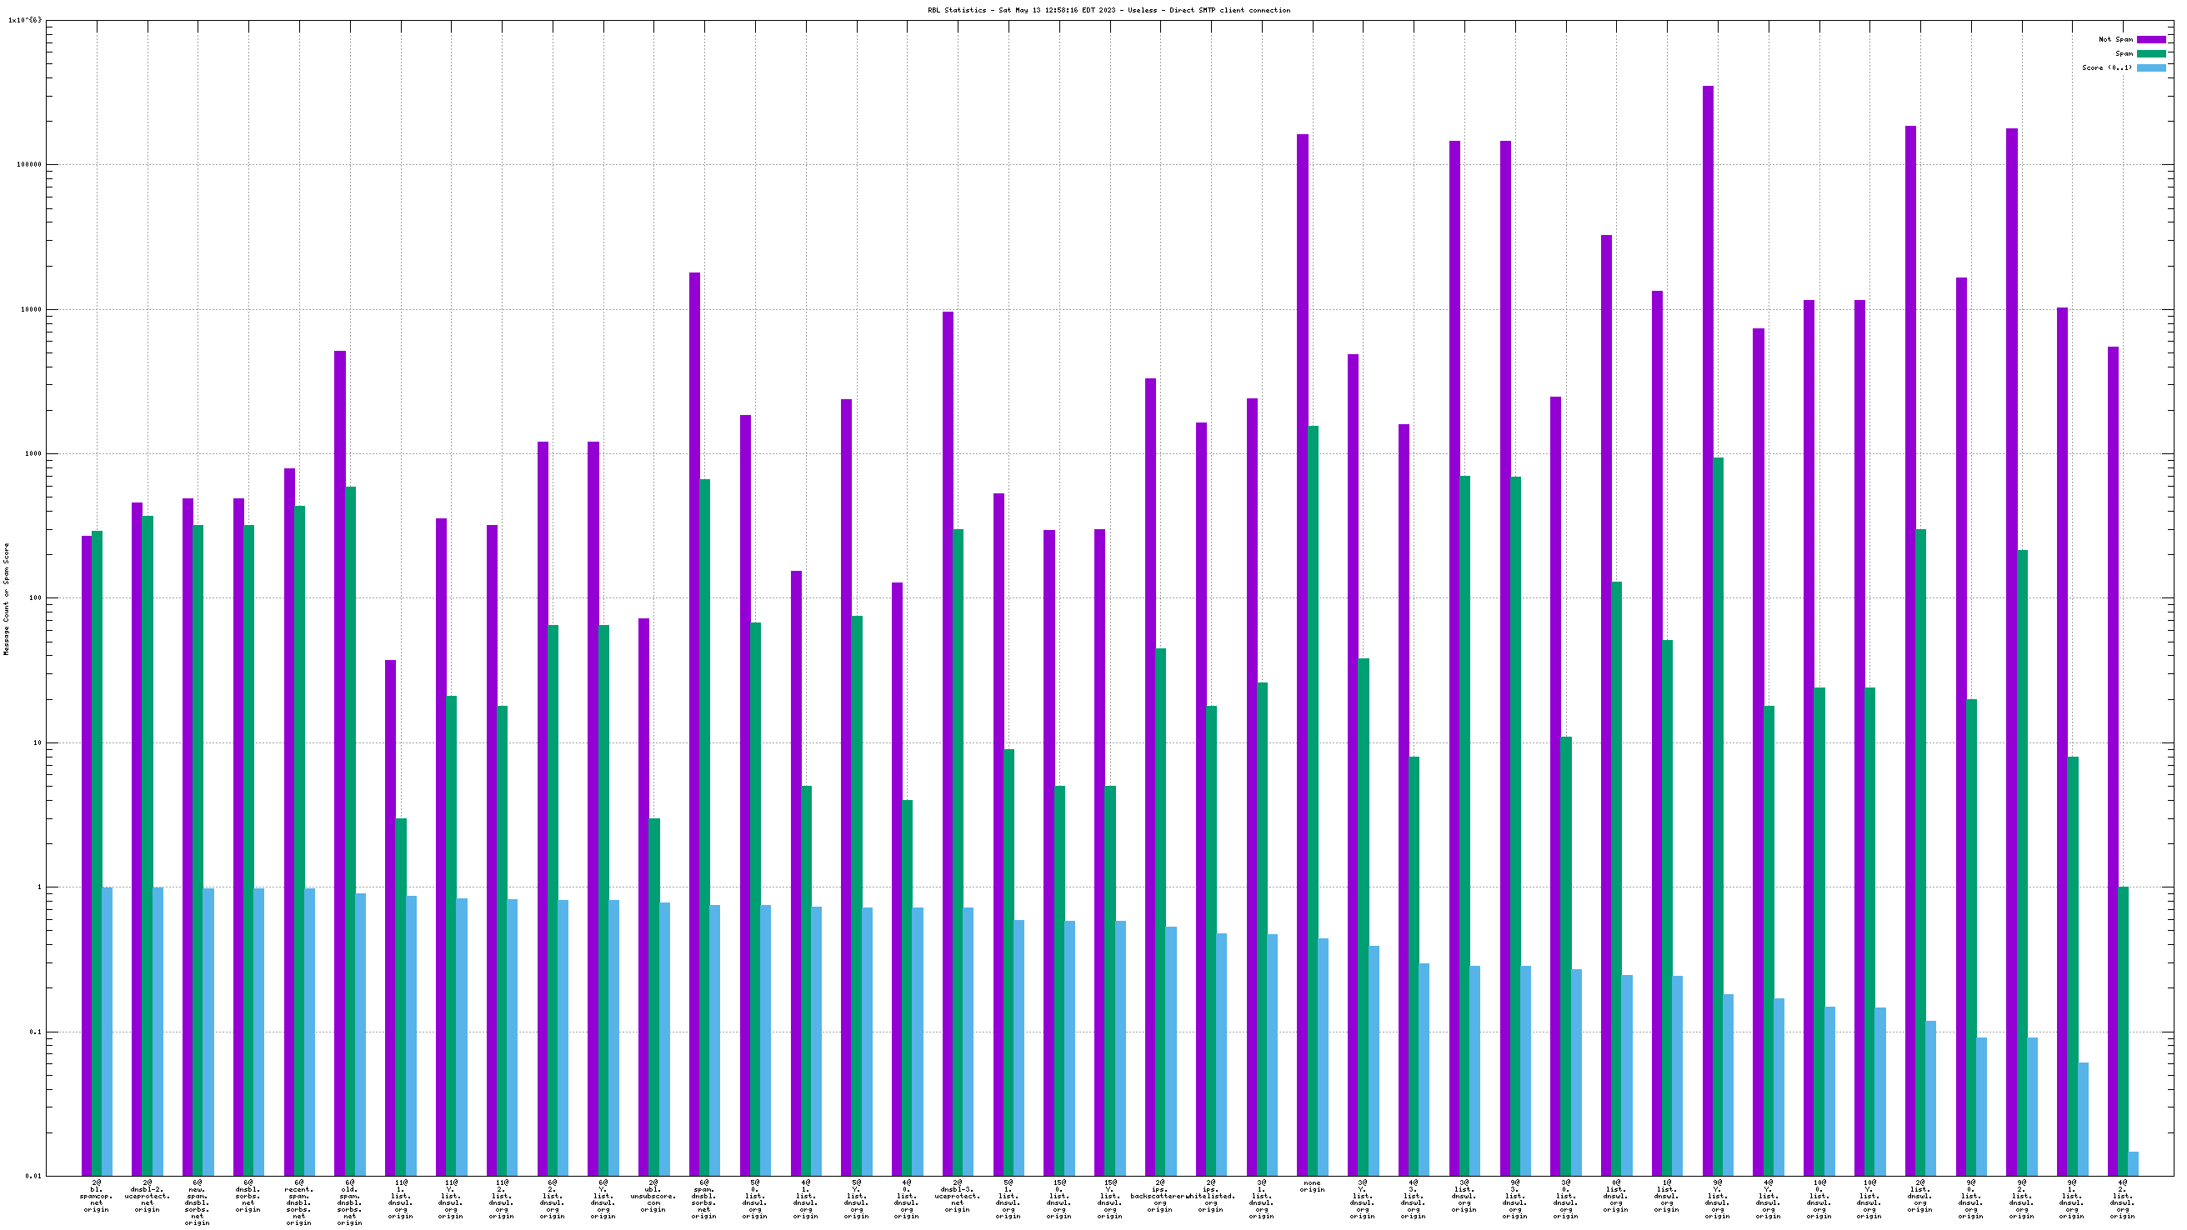2187x1230 pixels.
Task: Click the 'Not Spam' legend text
Action: tap(2114, 39)
